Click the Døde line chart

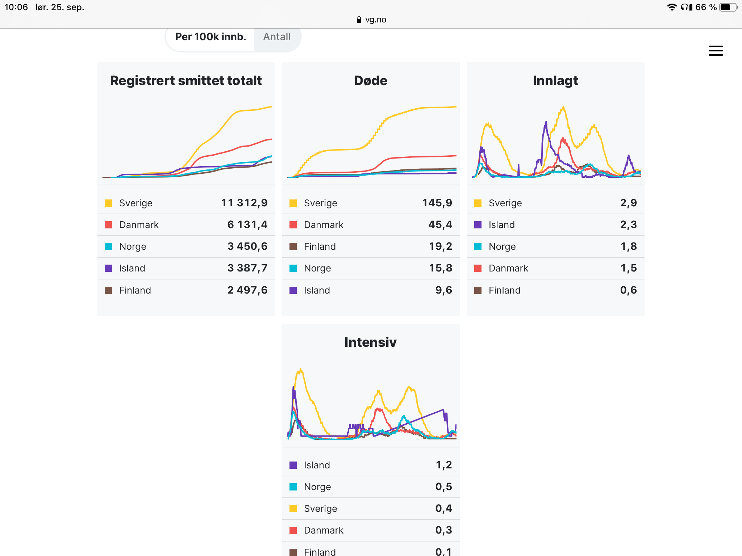click(x=371, y=141)
